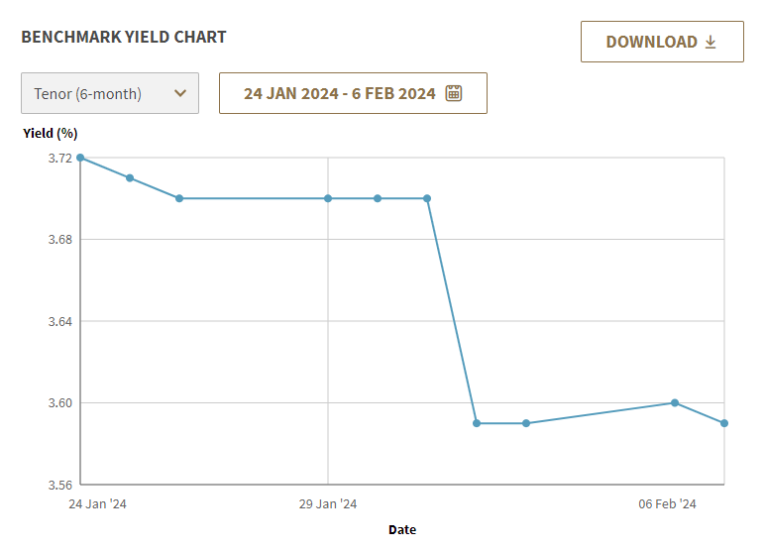Open the Tenor (6-month) selector
This screenshot has width=765, height=550.
(x=110, y=93)
